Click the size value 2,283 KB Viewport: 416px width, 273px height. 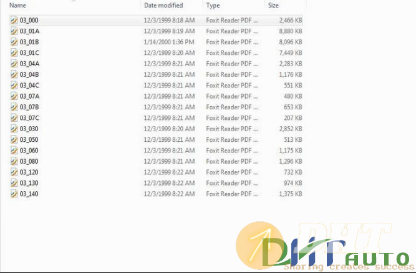(291, 64)
